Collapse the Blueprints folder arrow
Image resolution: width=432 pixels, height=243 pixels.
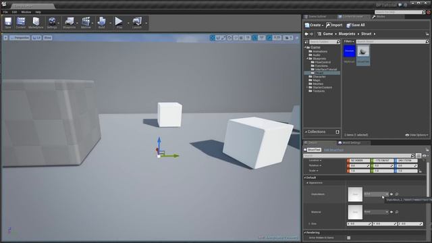point(308,59)
